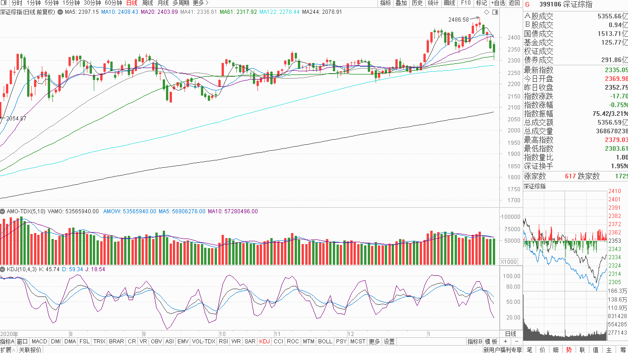The width and height of the screenshot is (628, 353).
Task: Switch to 分时 intraday view
Action: pyautogui.click(x=17, y=3)
